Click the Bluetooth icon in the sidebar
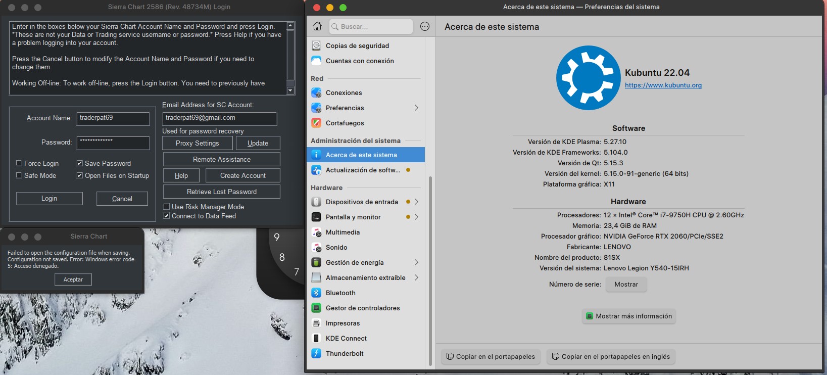Screen dimensions: 827x375 316,293
